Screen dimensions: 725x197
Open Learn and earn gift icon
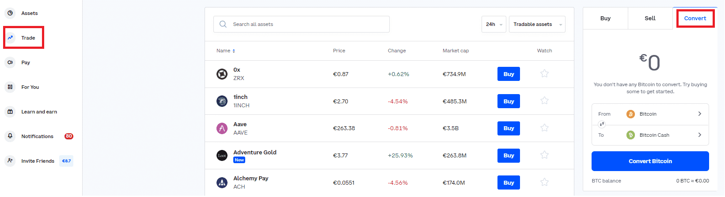pos(10,112)
